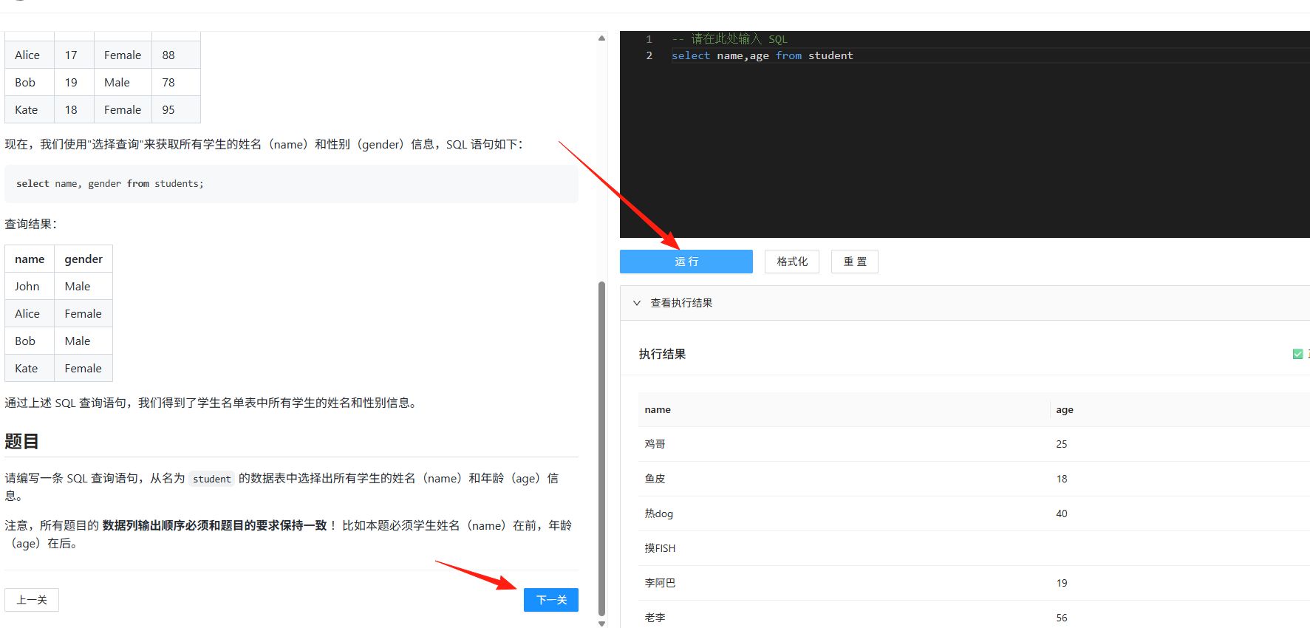Click the scroll-up arrow of the left panel
The image size is (1310, 628).
coord(601,38)
